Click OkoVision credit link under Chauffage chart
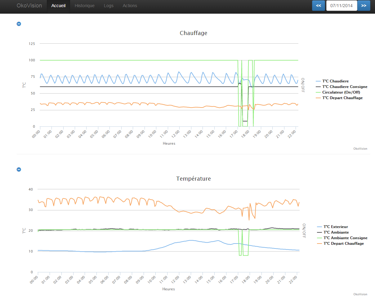Image resolution: width=375 pixels, height=299 pixels. (360, 149)
